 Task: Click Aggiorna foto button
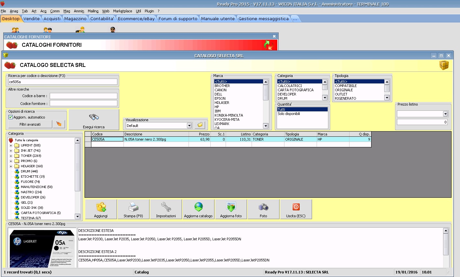pos(231,209)
